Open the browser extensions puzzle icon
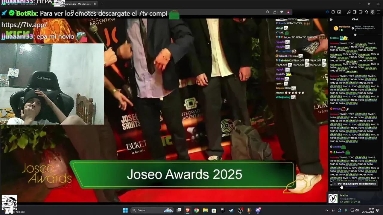The height and width of the screenshot is (215, 383). [333, 12]
